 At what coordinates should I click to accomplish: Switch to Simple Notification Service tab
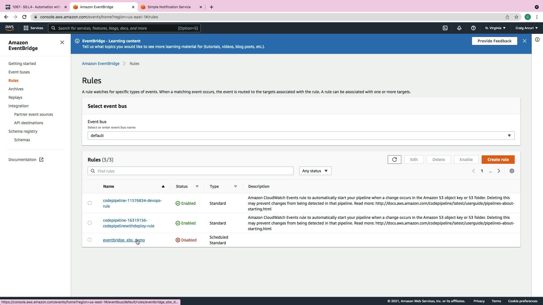(x=169, y=7)
